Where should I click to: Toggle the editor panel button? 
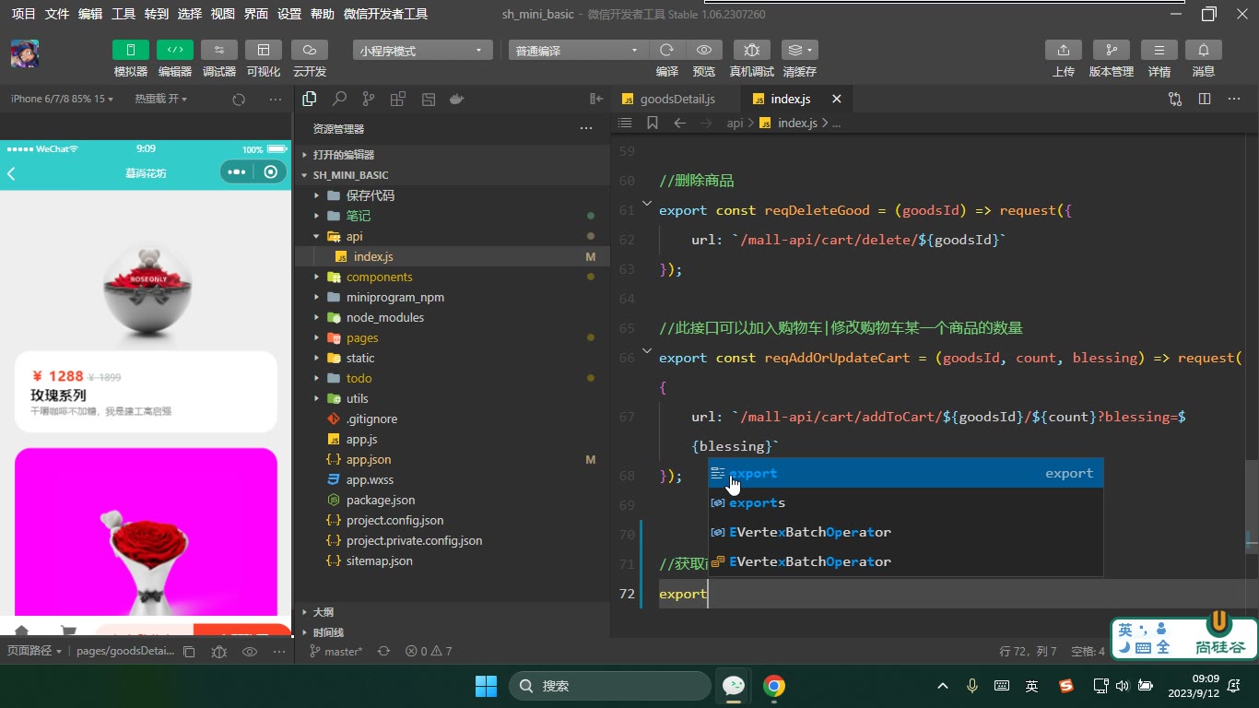(x=175, y=50)
